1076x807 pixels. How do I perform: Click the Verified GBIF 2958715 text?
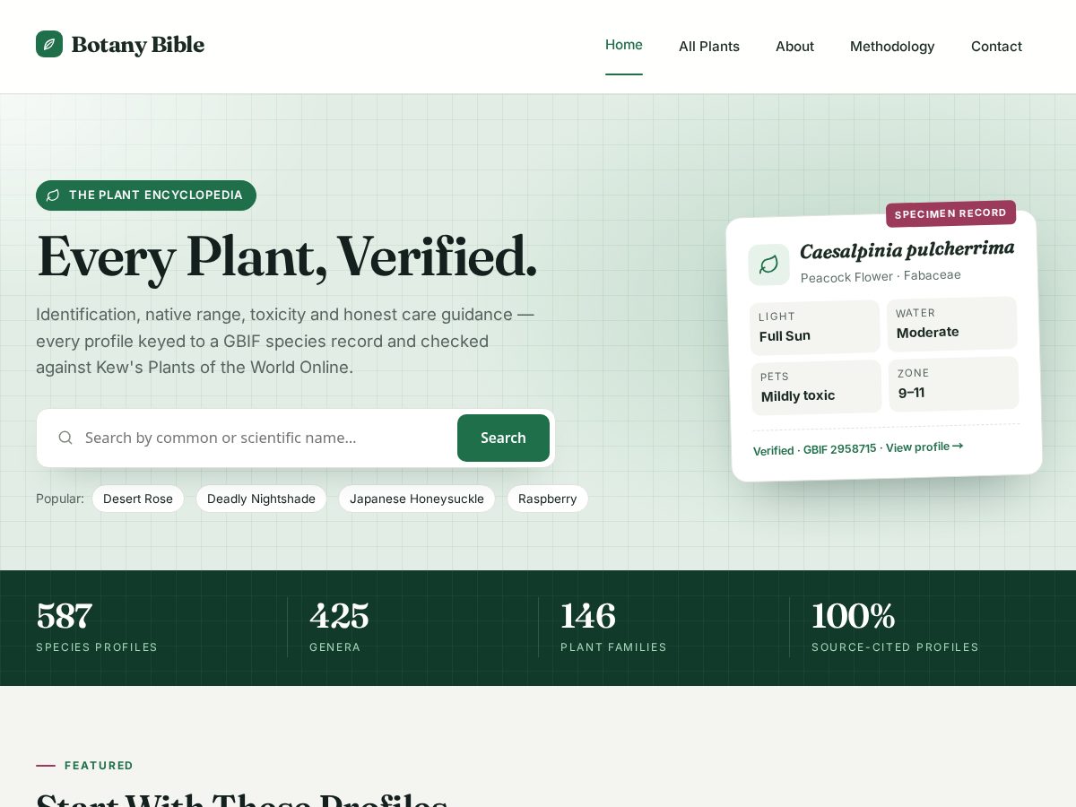[815, 449]
